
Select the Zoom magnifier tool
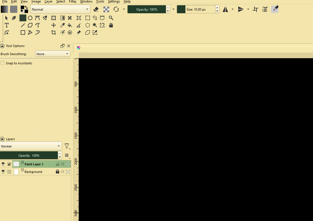(x=111, y=18)
